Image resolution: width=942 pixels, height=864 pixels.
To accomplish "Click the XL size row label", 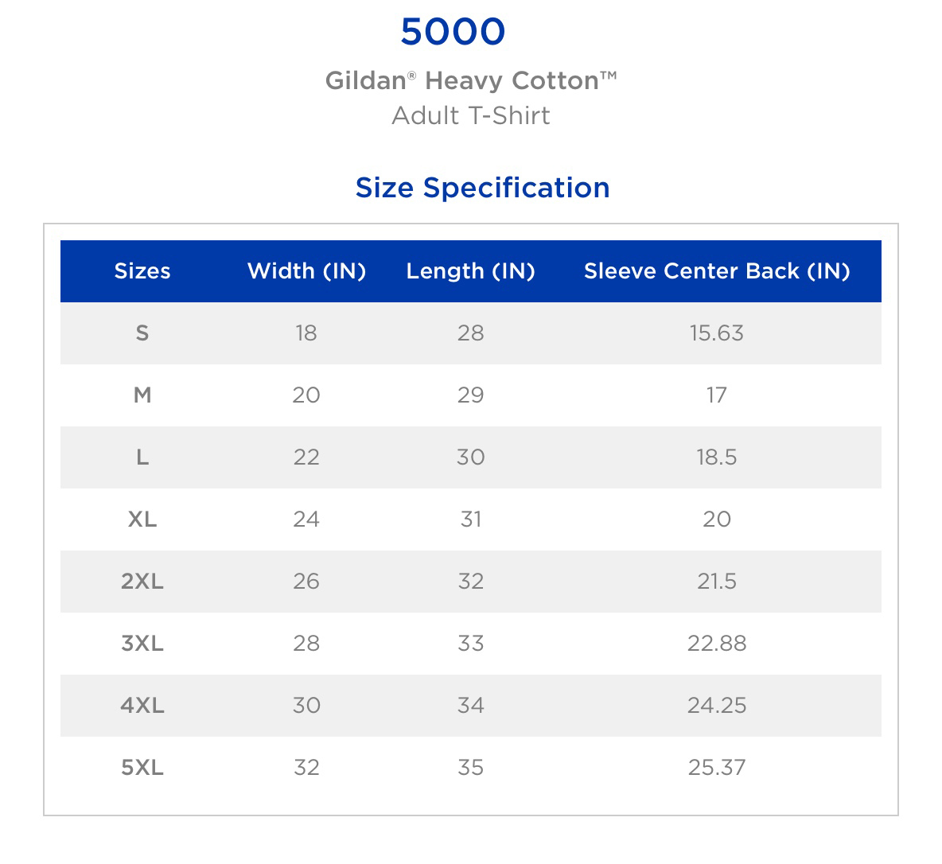I will click(x=142, y=520).
